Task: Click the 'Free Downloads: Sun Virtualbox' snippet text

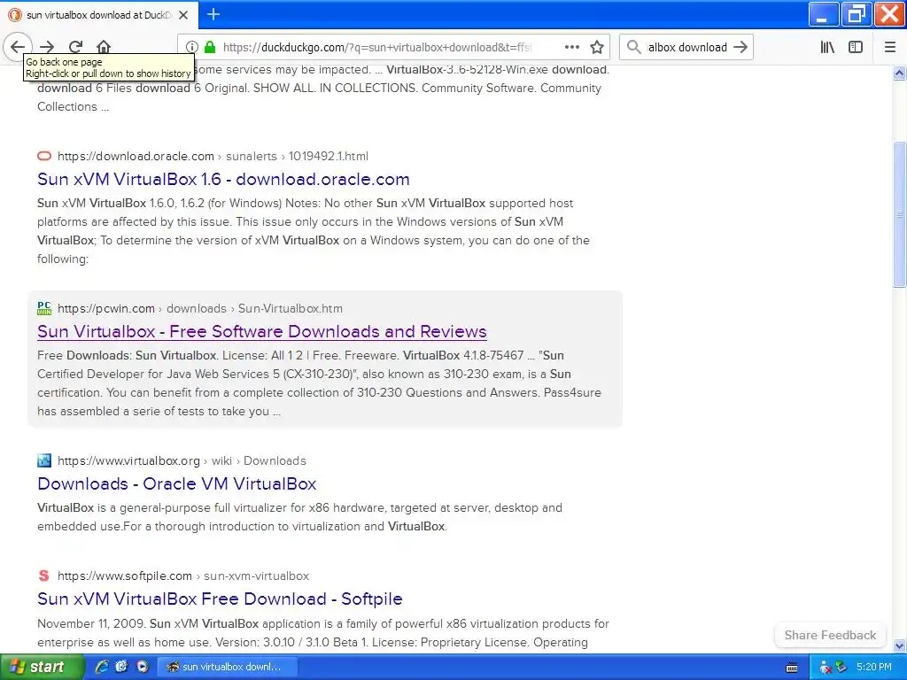Action: pyautogui.click(x=319, y=382)
